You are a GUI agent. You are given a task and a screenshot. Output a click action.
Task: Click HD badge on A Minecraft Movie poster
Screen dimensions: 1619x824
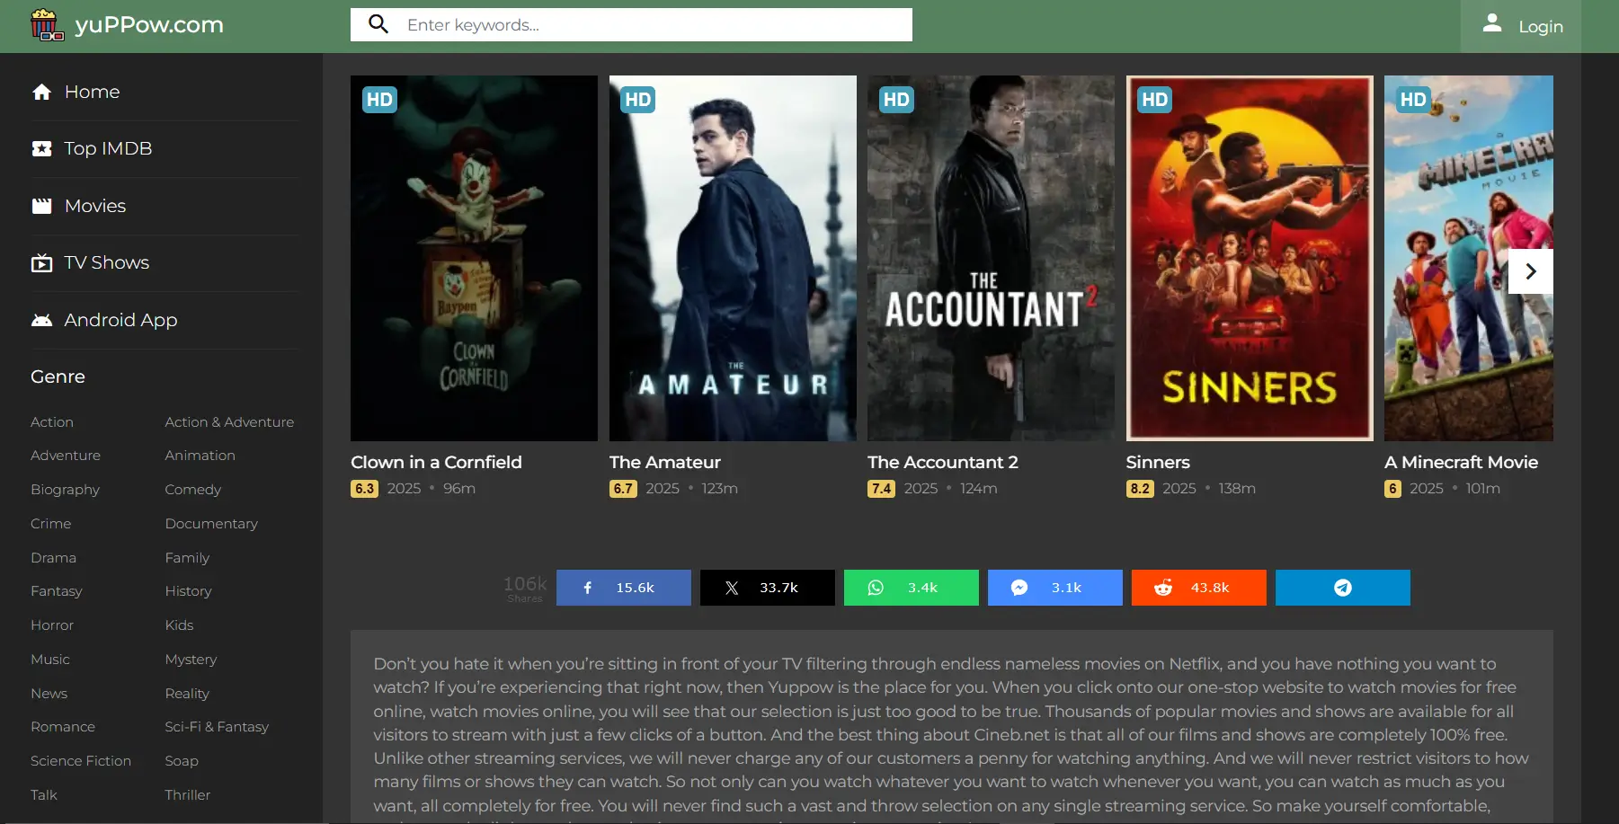click(x=1413, y=100)
